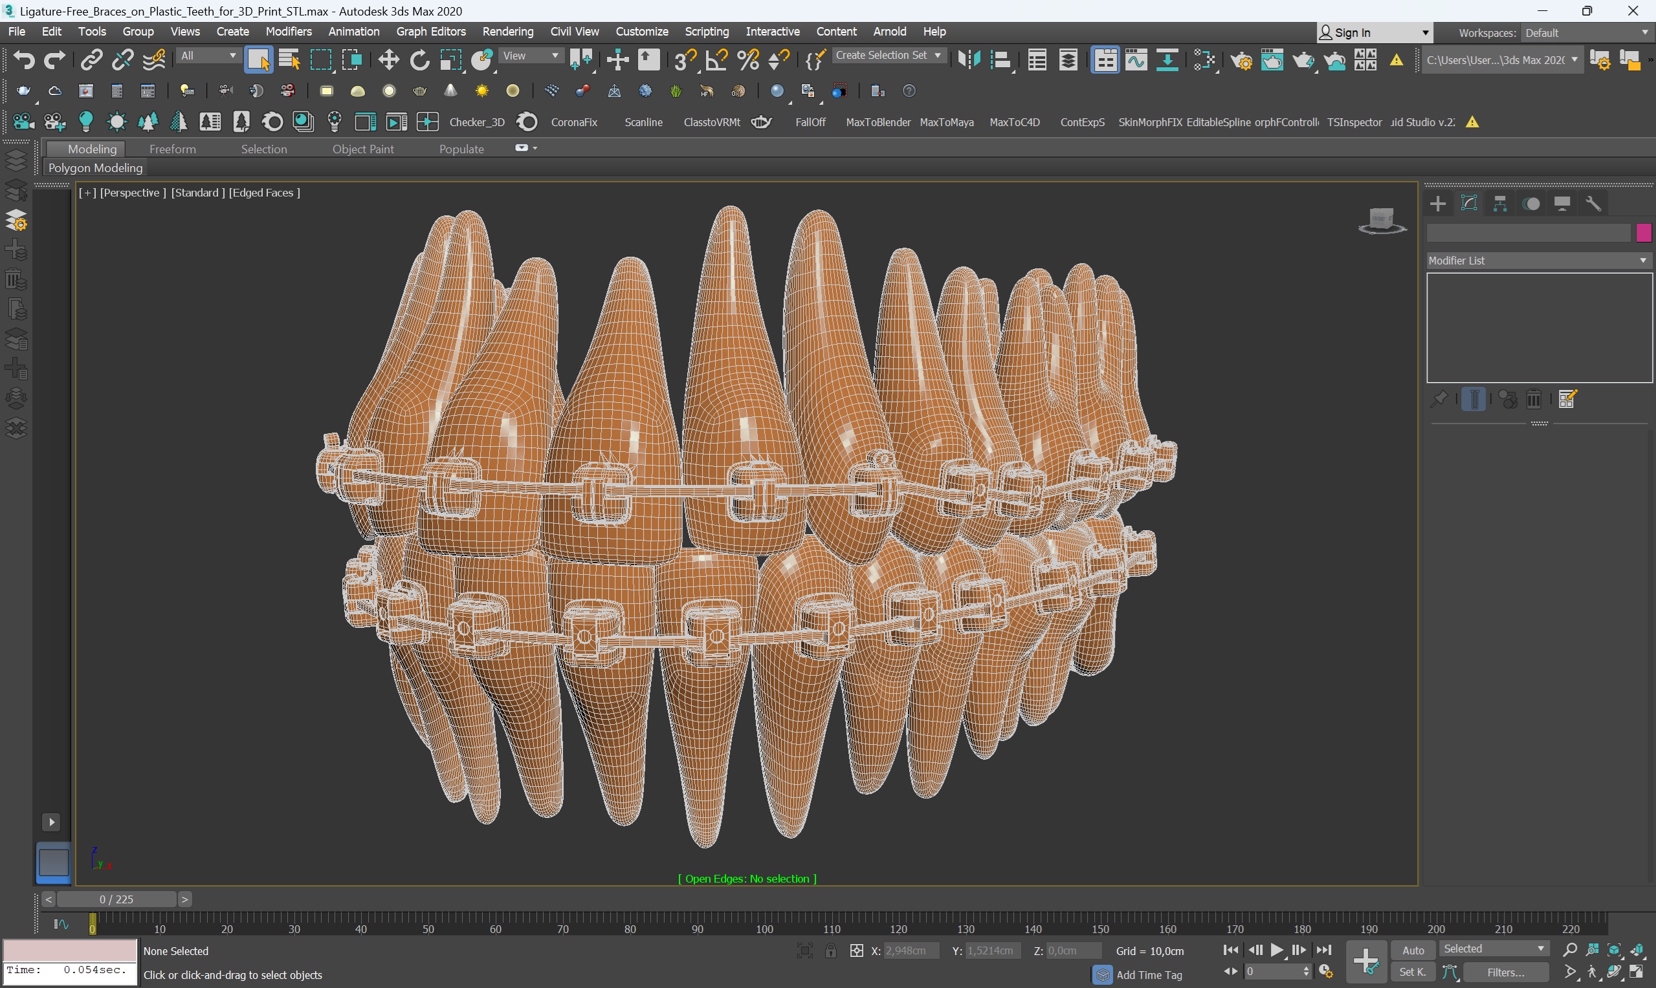Image resolution: width=1656 pixels, height=988 pixels.
Task: Open the project path dropdown
Action: coord(1502,60)
